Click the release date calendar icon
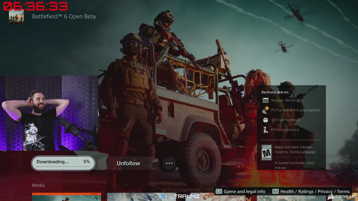Viewport: 358px width, 201px height. tap(265, 100)
